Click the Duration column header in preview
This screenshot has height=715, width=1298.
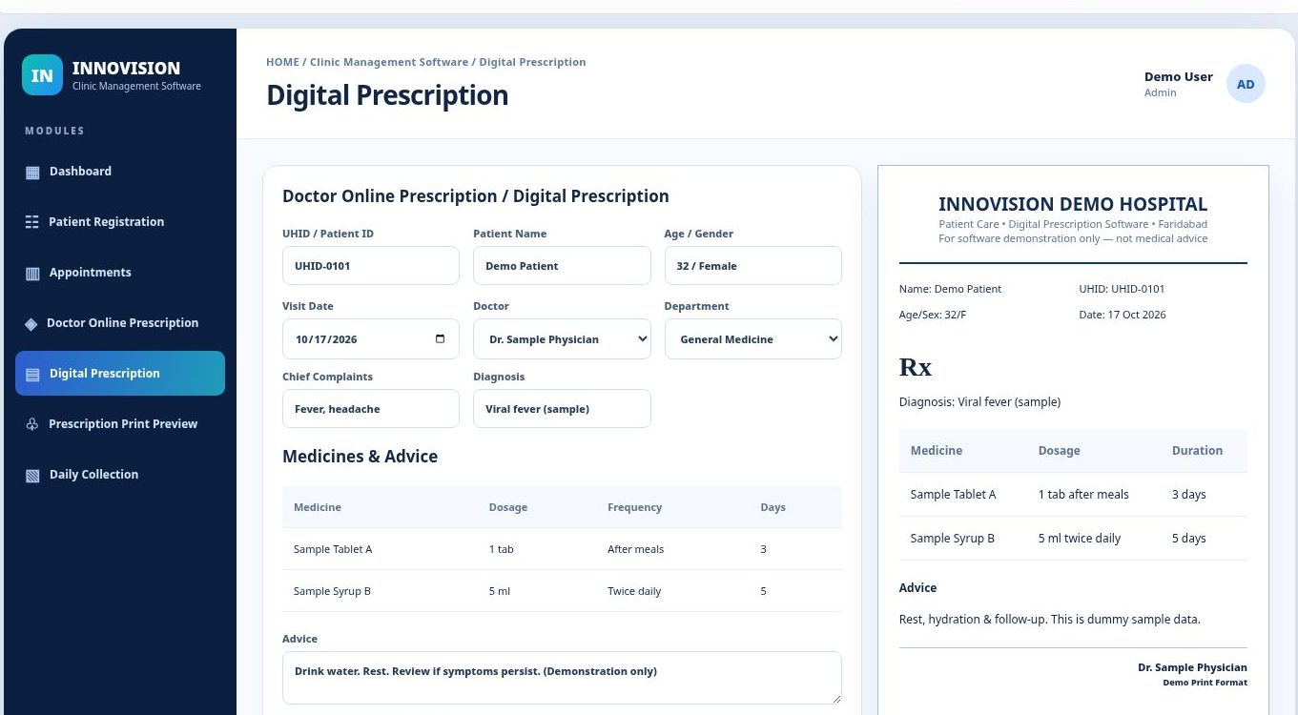tap(1197, 451)
